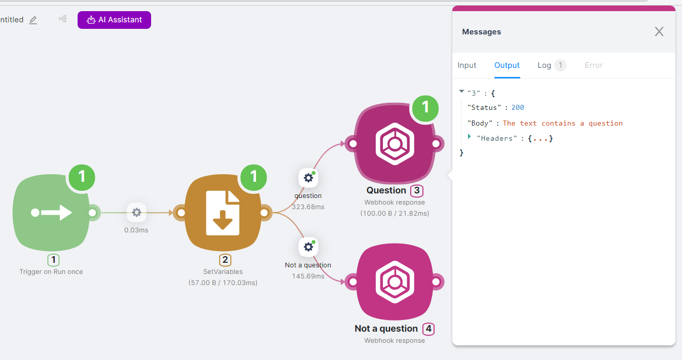Click the output port of SetVariables node
682x360 pixels.
click(x=264, y=213)
